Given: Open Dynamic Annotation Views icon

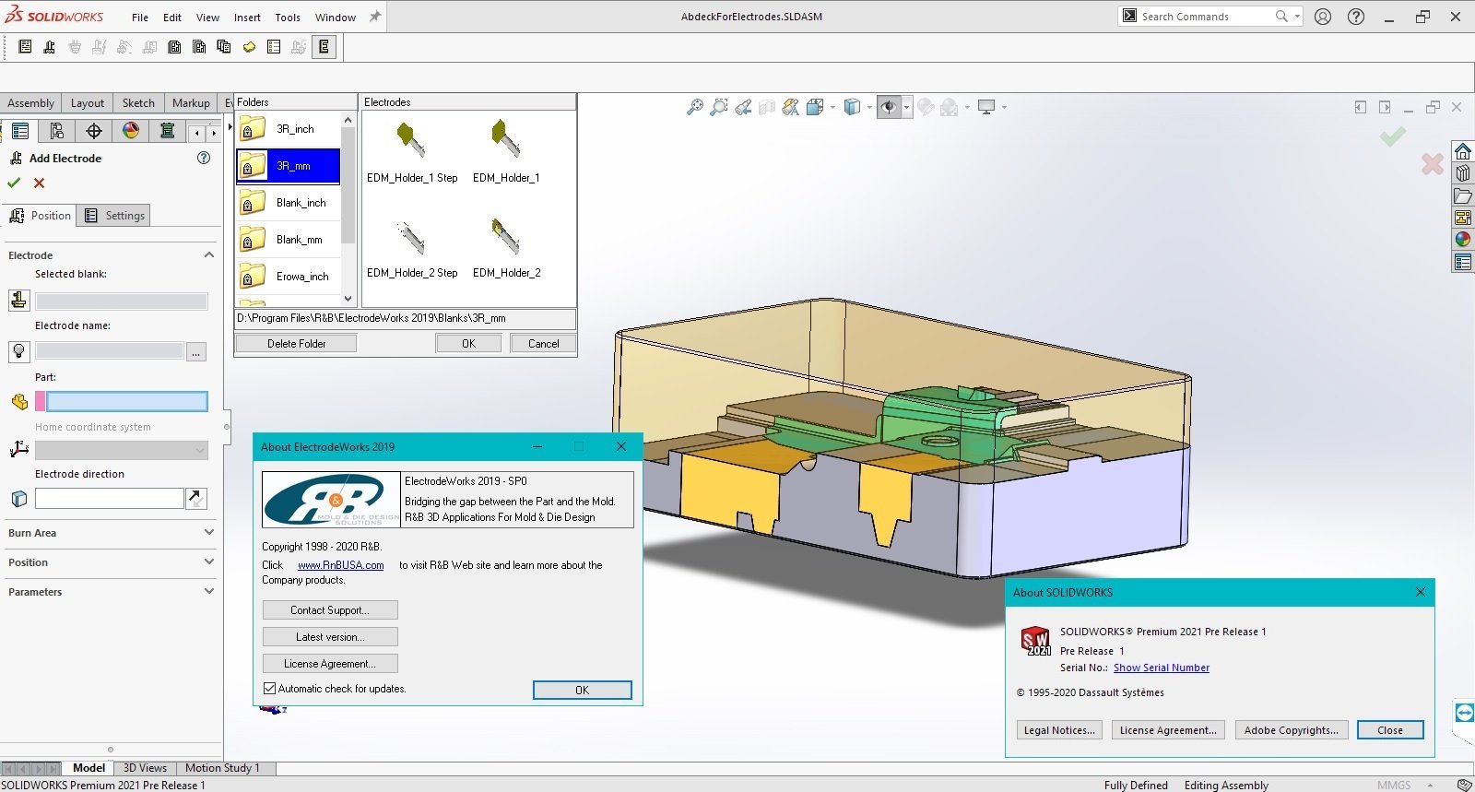Looking at the screenshot, I should [x=791, y=108].
